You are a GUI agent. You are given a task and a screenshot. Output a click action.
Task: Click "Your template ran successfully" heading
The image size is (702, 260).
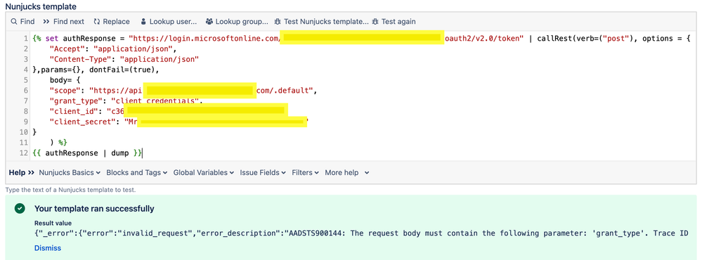coord(94,209)
